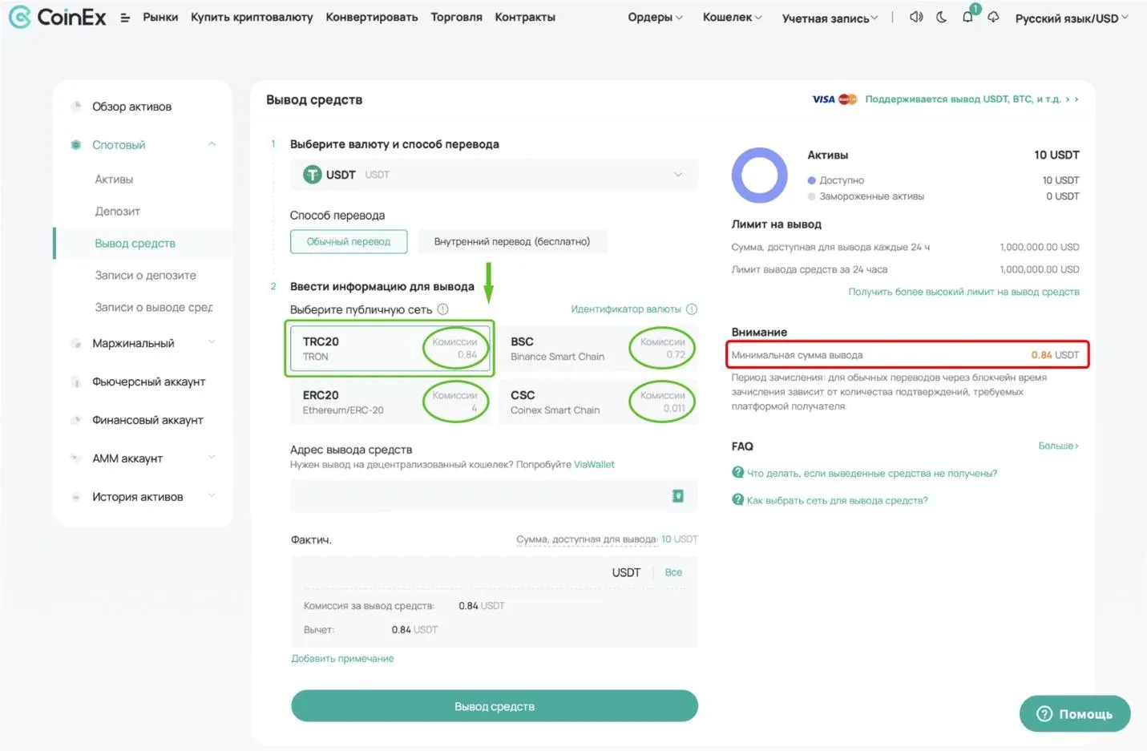Image resolution: width=1147 pixels, height=751 pixels.
Task: Expand the Маржинальный section chevron
Action: 212,342
